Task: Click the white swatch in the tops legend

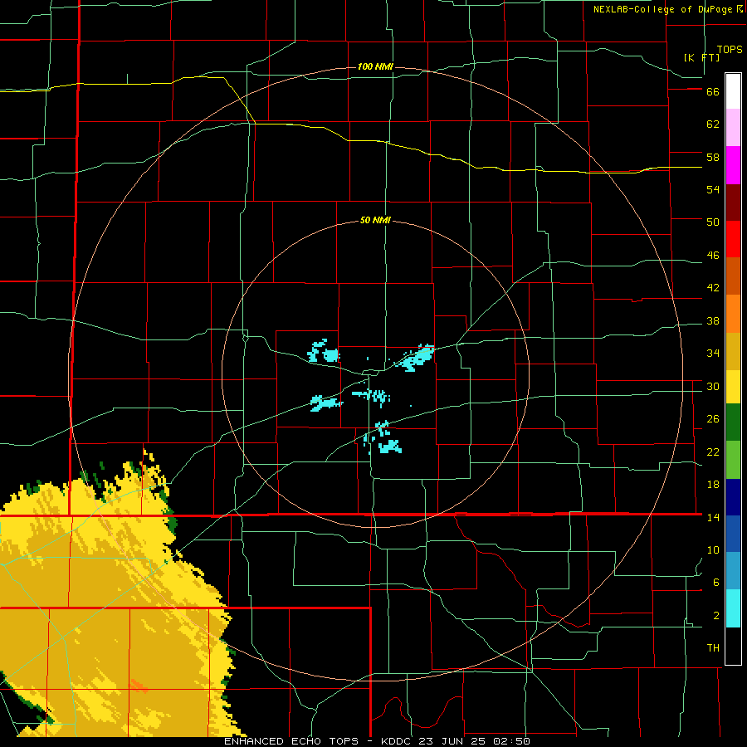Action: 733,91
